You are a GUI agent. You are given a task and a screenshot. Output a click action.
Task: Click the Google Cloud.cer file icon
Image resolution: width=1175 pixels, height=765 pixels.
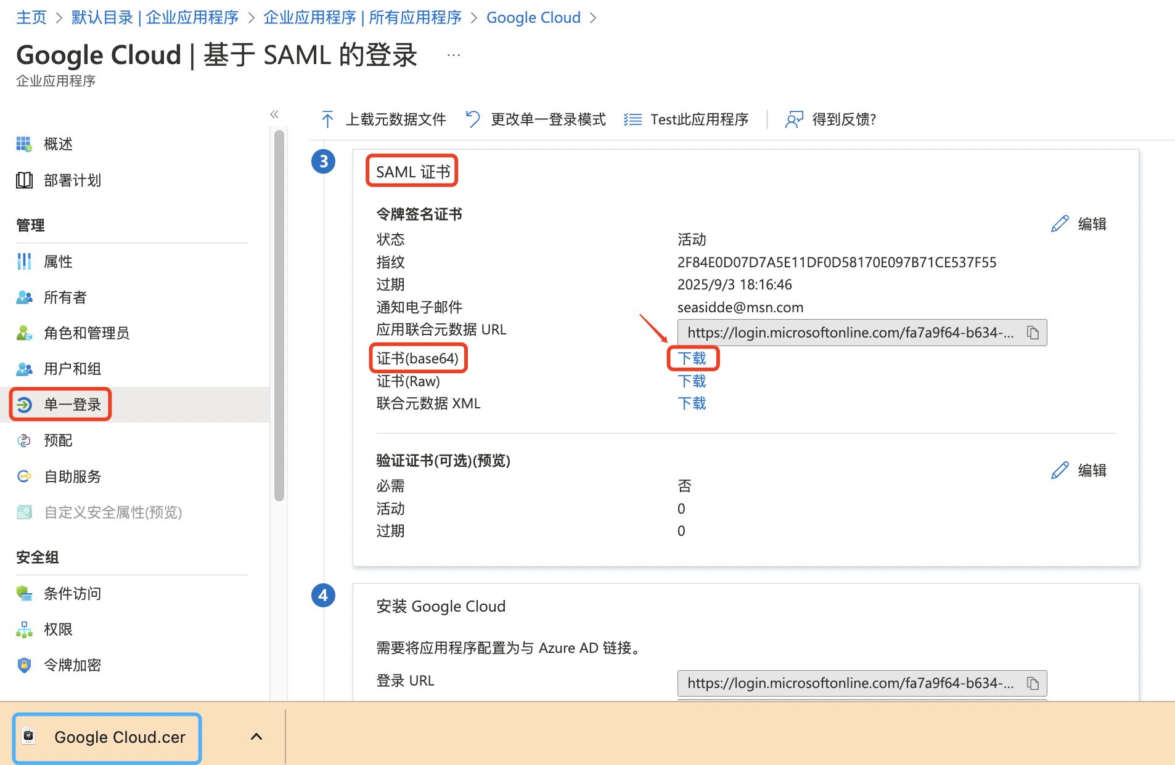(29, 737)
